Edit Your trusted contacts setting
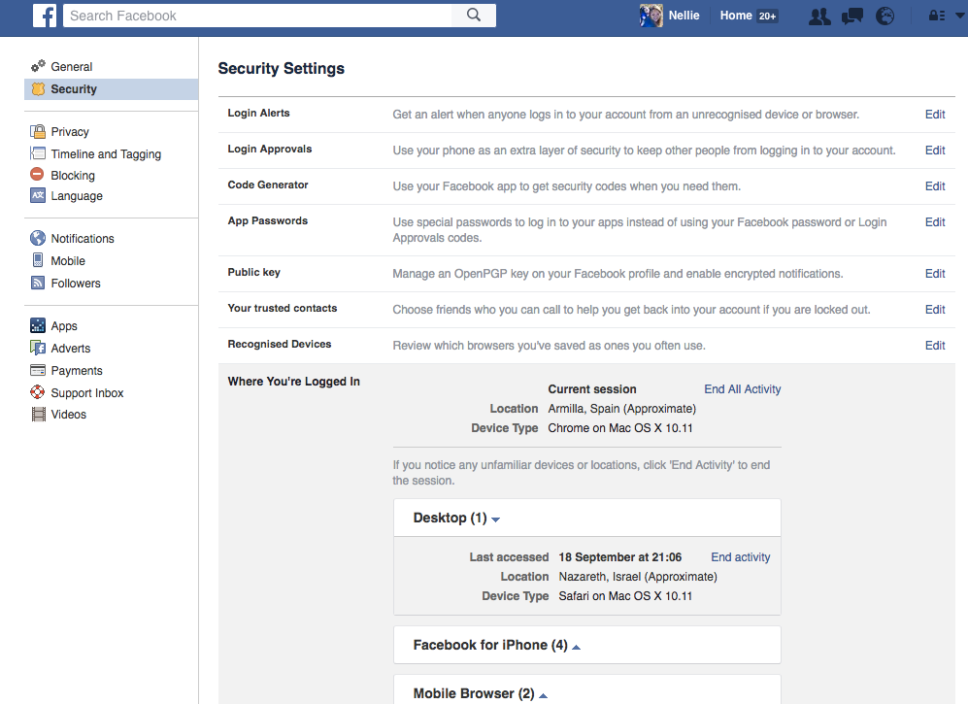Viewport: 968px width, 704px height. pyautogui.click(x=935, y=310)
